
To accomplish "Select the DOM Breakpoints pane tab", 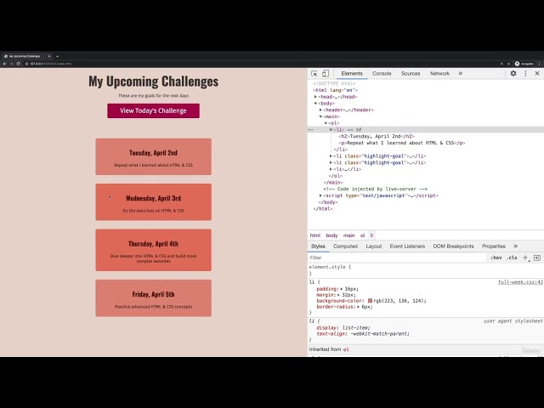I will click(x=453, y=246).
